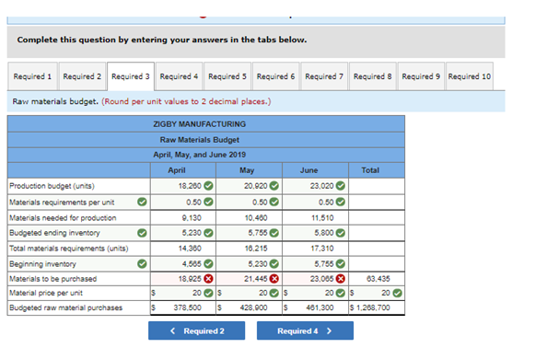This screenshot has width=547, height=359.
Task: Edit May production budget field 20,920
Action: click(249, 186)
